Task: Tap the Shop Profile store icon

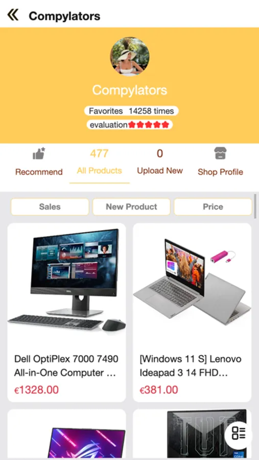Action: (x=220, y=153)
